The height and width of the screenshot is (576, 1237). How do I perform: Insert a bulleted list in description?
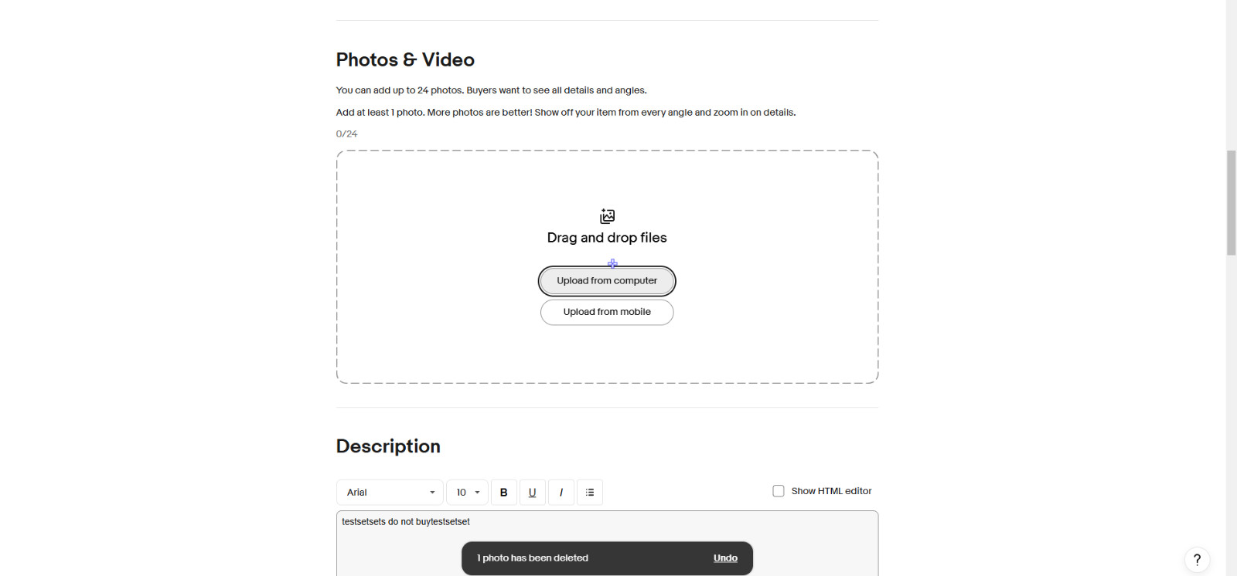click(x=590, y=492)
